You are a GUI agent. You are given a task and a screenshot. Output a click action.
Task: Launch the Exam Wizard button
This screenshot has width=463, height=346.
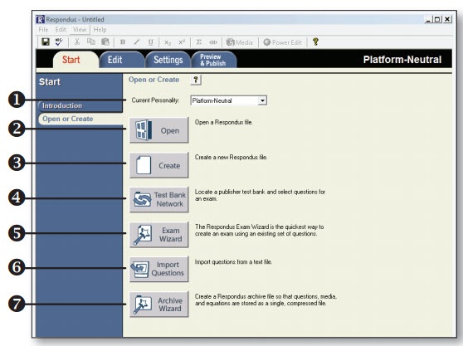(158, 235)
